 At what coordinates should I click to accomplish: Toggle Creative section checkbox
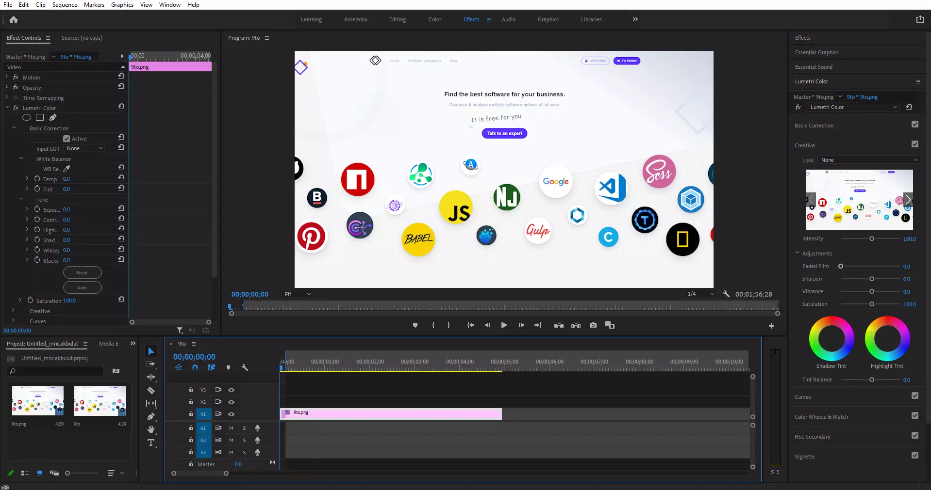(x=915, y=144)
